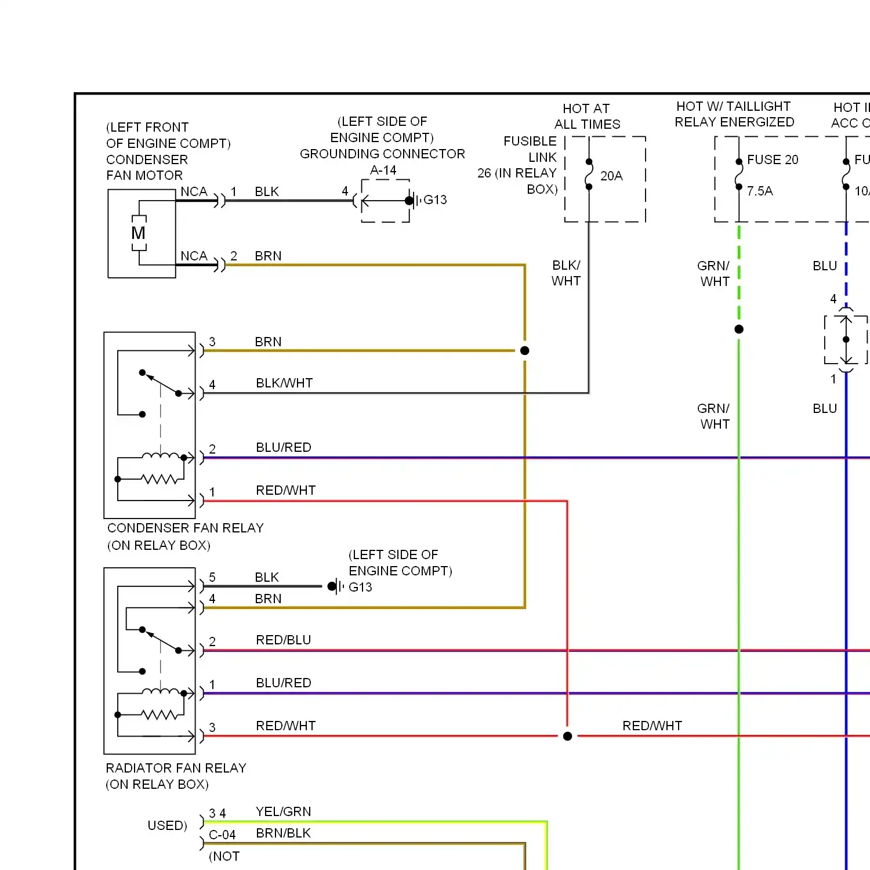Viewport: 870px width, 870px height.
Task: Click 'BRN' label on condenser relay pin 3
Action: pos(268,342)
